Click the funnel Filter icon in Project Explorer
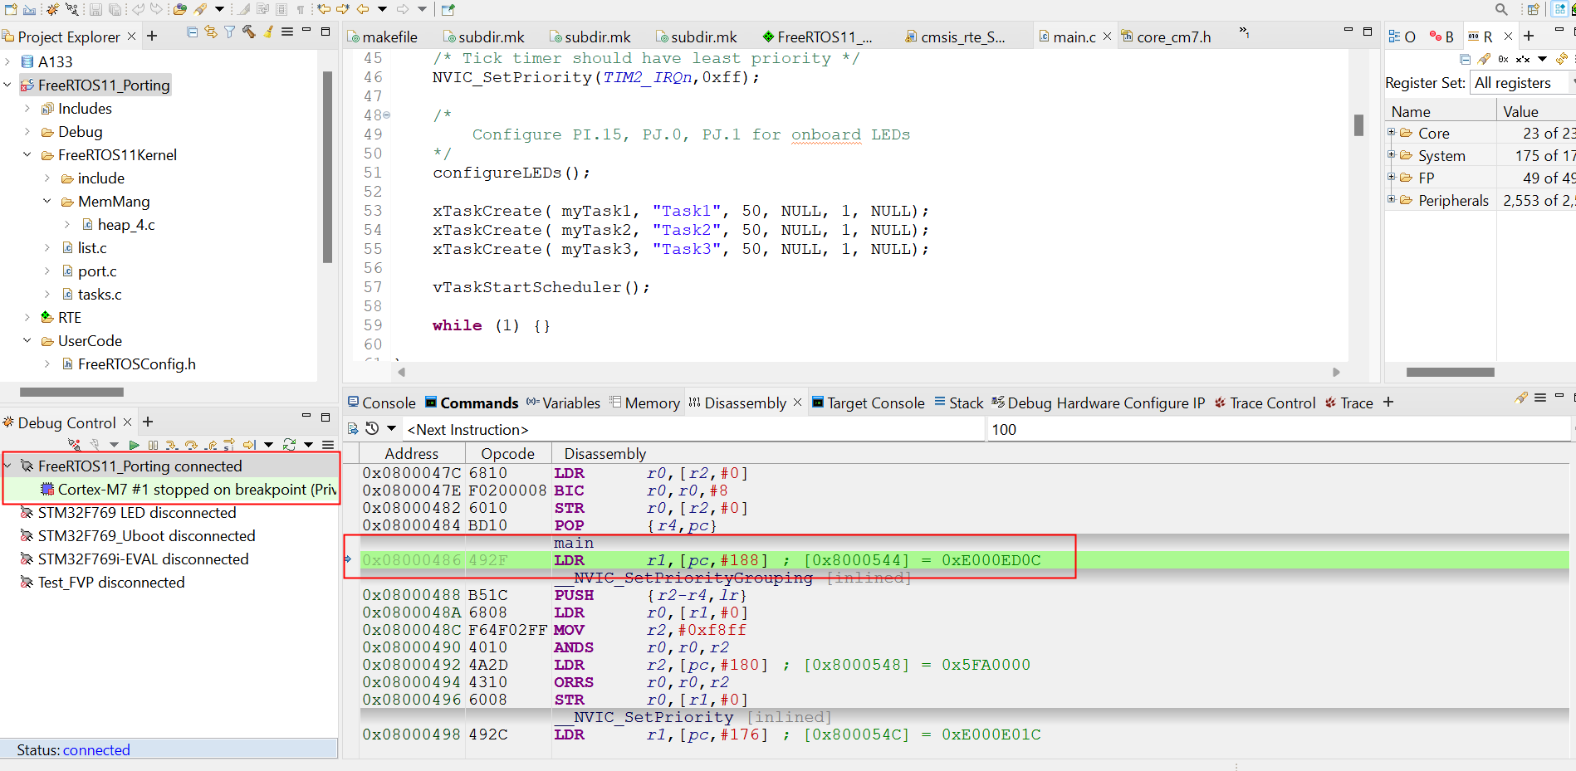The image size is (1576, 771). point(229,32)
